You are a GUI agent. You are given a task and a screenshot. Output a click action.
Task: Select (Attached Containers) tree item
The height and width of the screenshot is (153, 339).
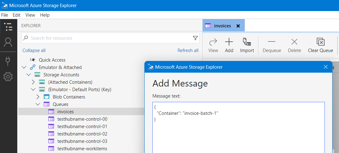pyautogui.click(x=70, y=82)
